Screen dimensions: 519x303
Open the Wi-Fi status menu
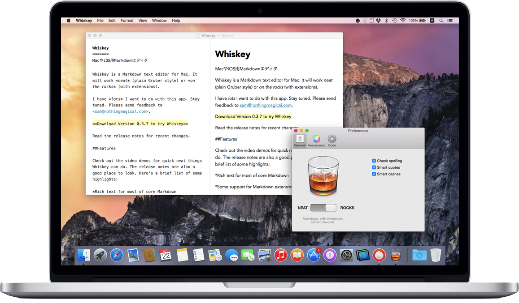(x=403, y=21)
